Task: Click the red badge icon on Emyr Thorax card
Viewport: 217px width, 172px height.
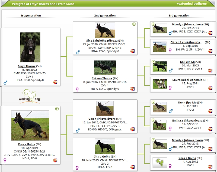Action: point(55,82)
